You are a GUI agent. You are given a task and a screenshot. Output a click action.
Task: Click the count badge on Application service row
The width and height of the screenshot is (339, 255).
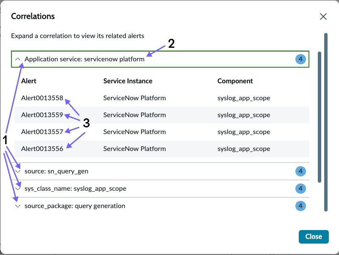click(300, 59)
